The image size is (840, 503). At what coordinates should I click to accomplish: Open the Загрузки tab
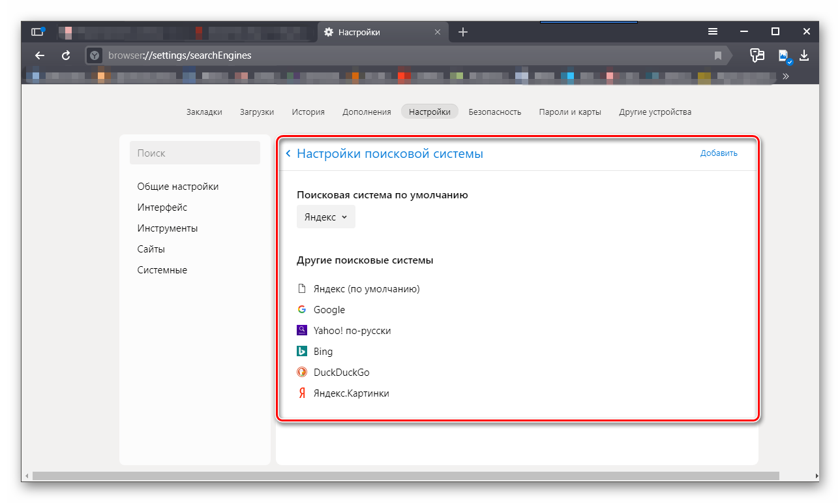pos(257,112)
